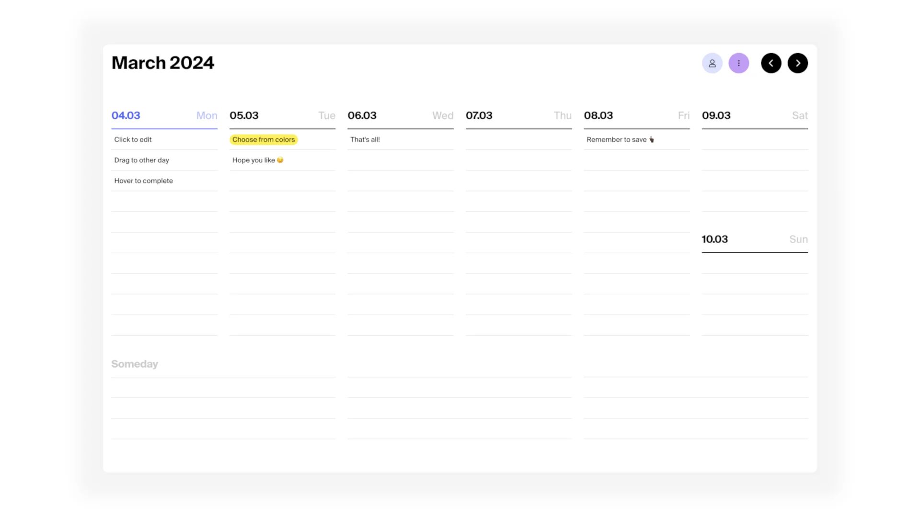Go to next week arrow
The height and width of the screenshot is (517, 920).
[797, 63]
